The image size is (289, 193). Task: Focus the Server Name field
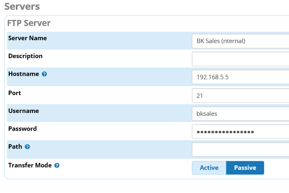[x=240, y=41]
